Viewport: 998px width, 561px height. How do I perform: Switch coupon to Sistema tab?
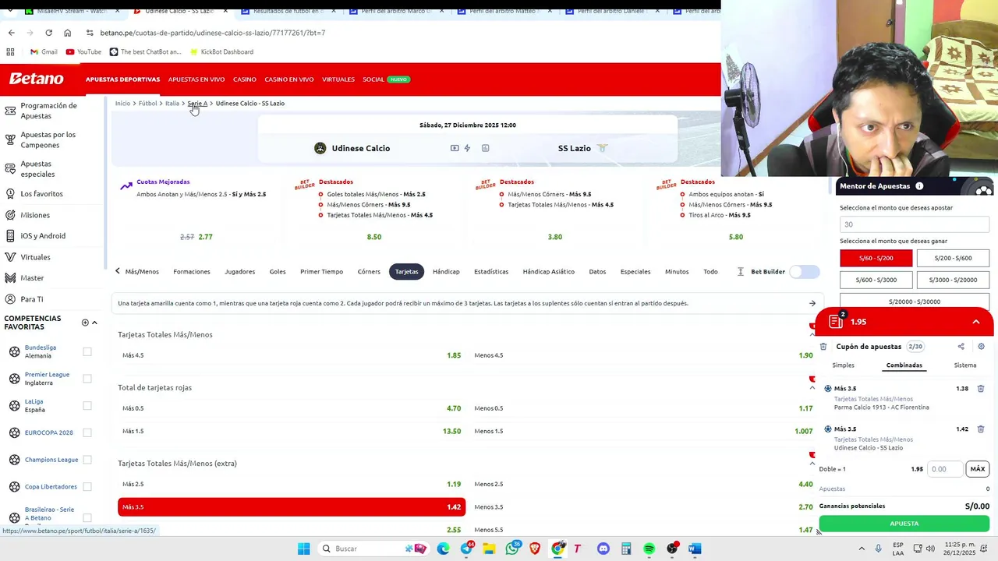[x=964, y=365]
